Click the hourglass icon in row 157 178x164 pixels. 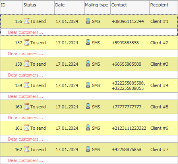point(27,43)
